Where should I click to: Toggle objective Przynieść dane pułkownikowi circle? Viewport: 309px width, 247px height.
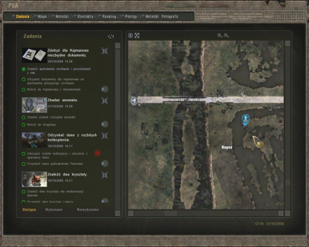[x=23, y=164]
